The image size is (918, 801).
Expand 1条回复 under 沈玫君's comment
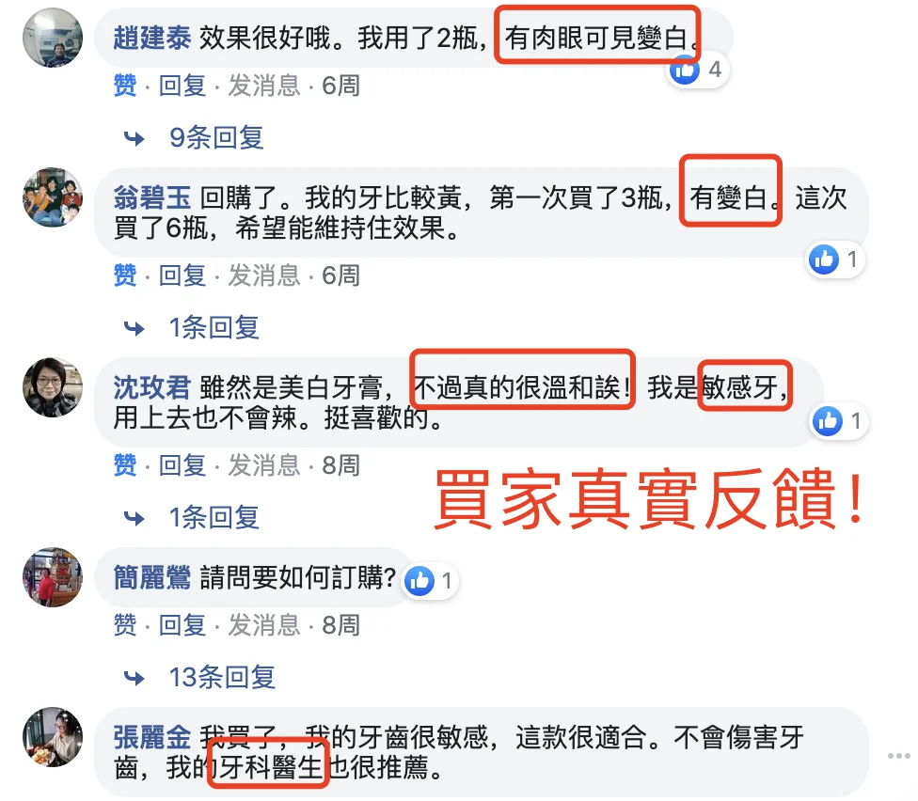214,518
